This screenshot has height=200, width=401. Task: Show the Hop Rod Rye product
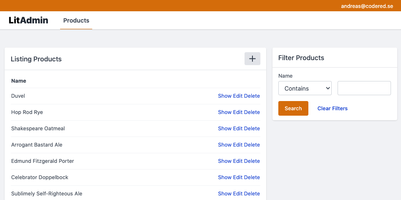pos(224,112)
